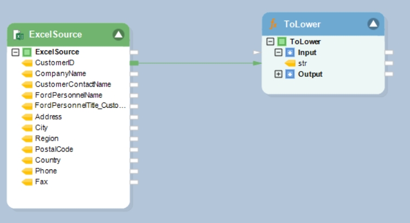The image size is (410, 223).
Task: Click the right port beside str in ToLower
Action: coord(389,63)
